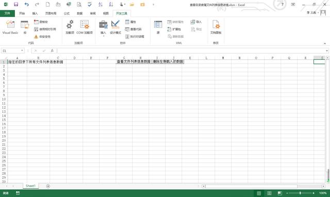Select the Sheet1 worksheet tab
Screen dimensions: 330x197
[x=30, y=186]
